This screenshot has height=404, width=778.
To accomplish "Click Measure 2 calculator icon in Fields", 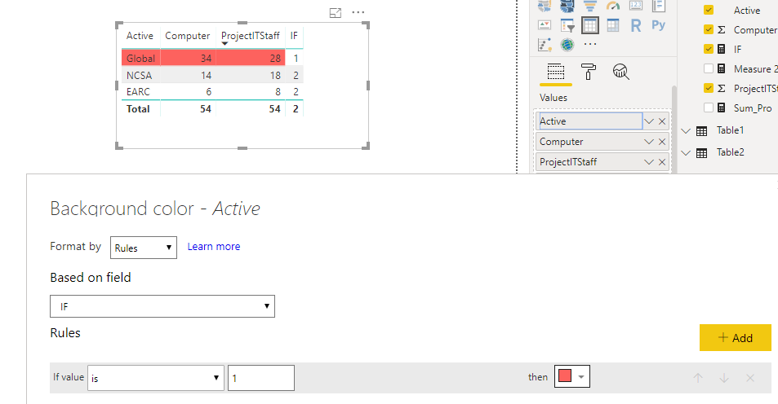I will tap(722, 68).
